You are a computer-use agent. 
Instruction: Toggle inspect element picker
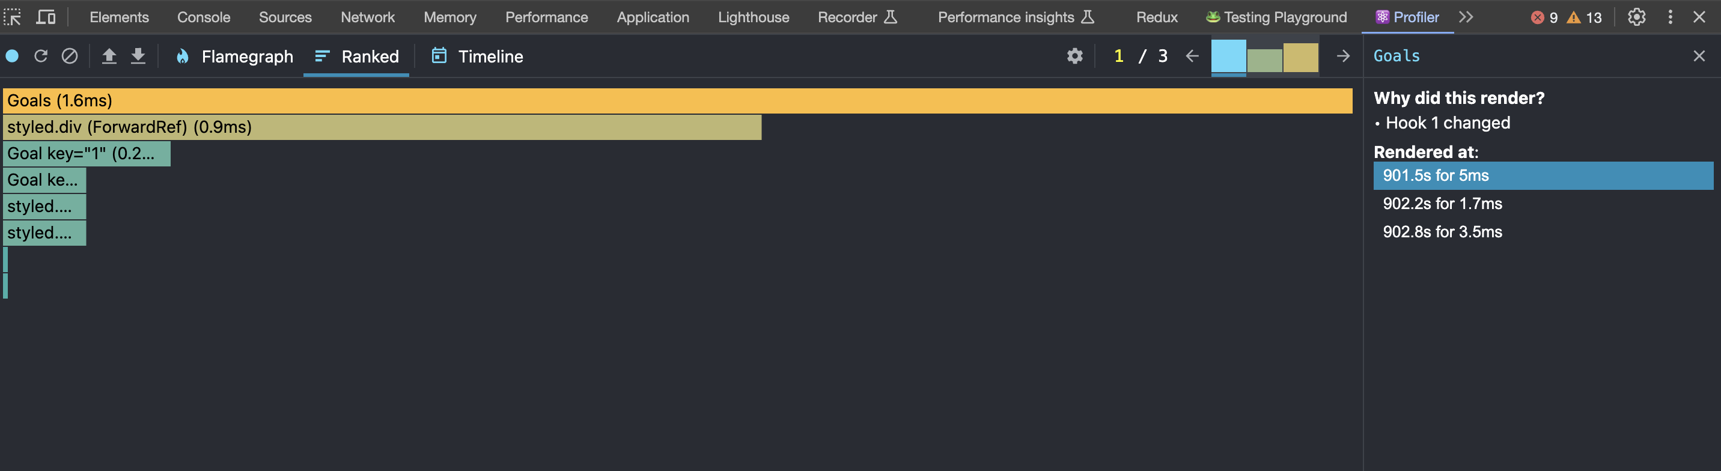13,17
